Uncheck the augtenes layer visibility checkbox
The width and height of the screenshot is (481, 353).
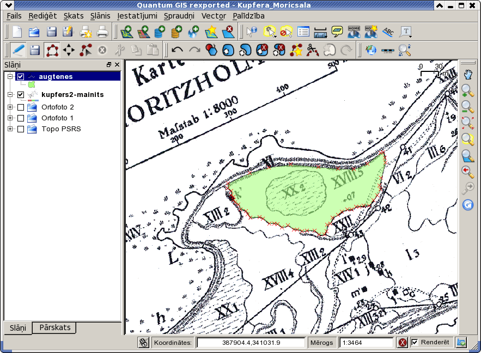tap(21, 77)
